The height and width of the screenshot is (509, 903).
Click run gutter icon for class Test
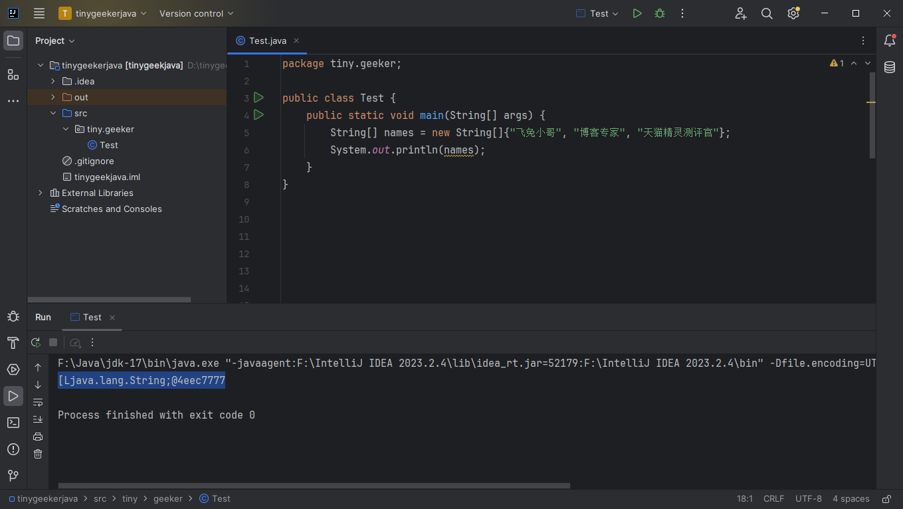tap(259, 98)
